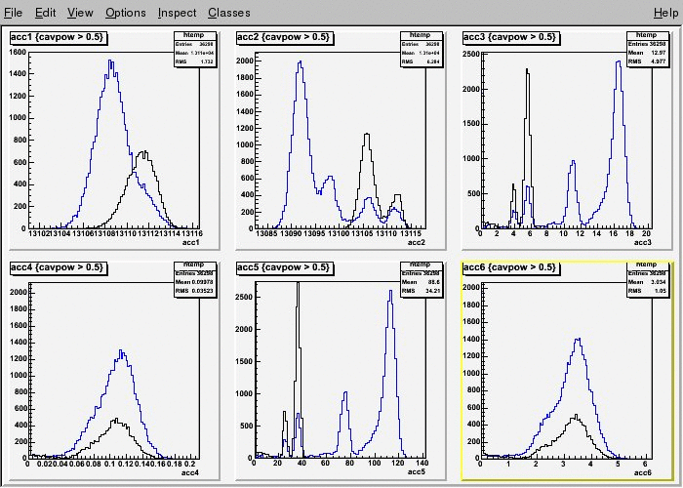The width and height of the screenshot is (683, 488).
Task: Click the blue peak near 16 in acc3 plot
Action: pyautogui.click(x=618, y=61)
